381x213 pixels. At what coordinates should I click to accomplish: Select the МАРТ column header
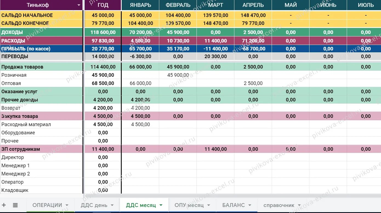(x=215, y=5)
